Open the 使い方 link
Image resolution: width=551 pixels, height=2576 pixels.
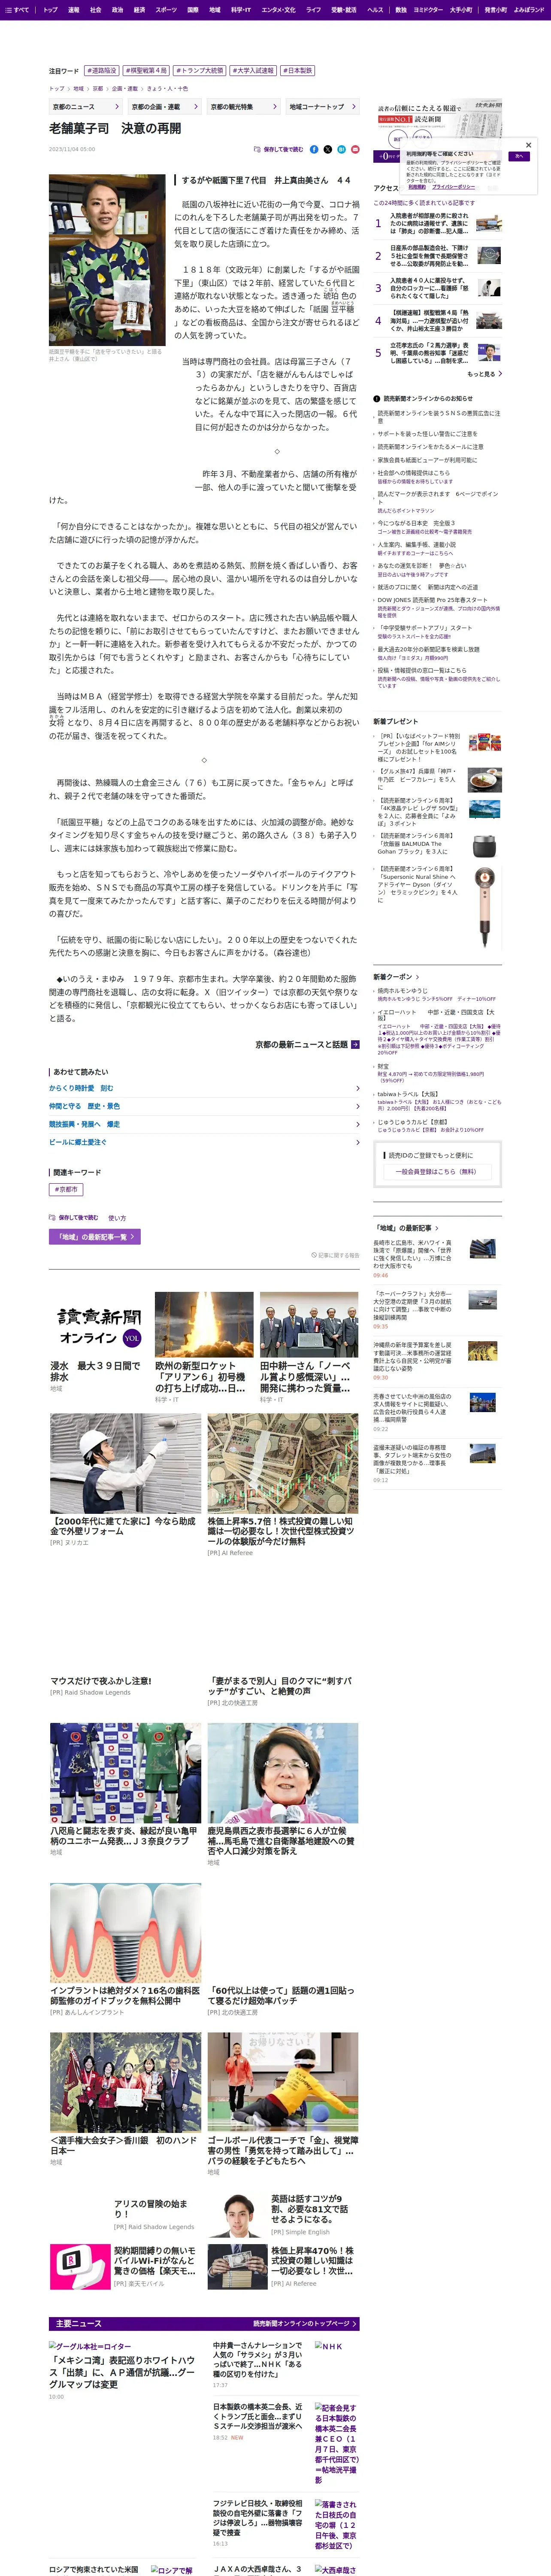click(117, 1218)
